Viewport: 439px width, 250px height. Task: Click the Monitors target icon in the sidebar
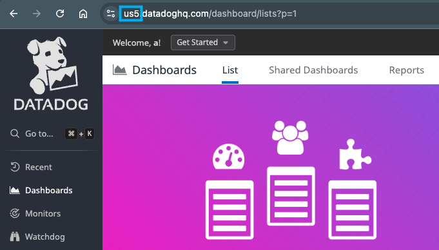pyautogui.click(x=15, y=213)
